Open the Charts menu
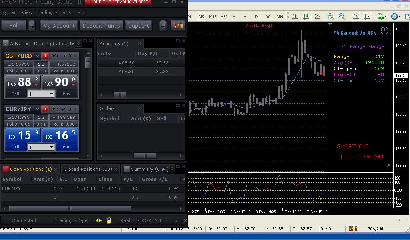 pos(63,12)
